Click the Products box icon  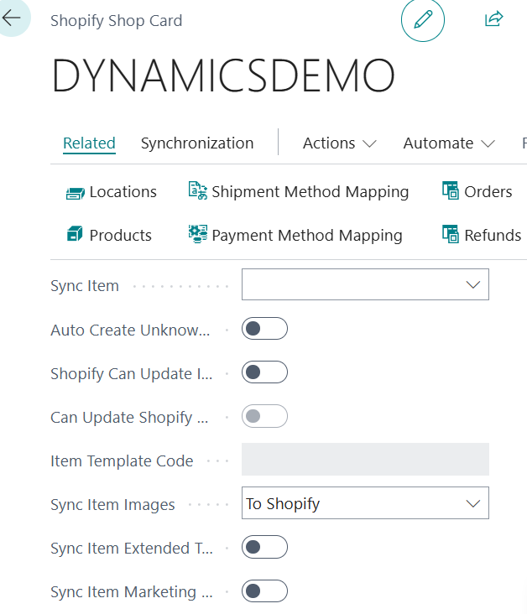[75, 234]
